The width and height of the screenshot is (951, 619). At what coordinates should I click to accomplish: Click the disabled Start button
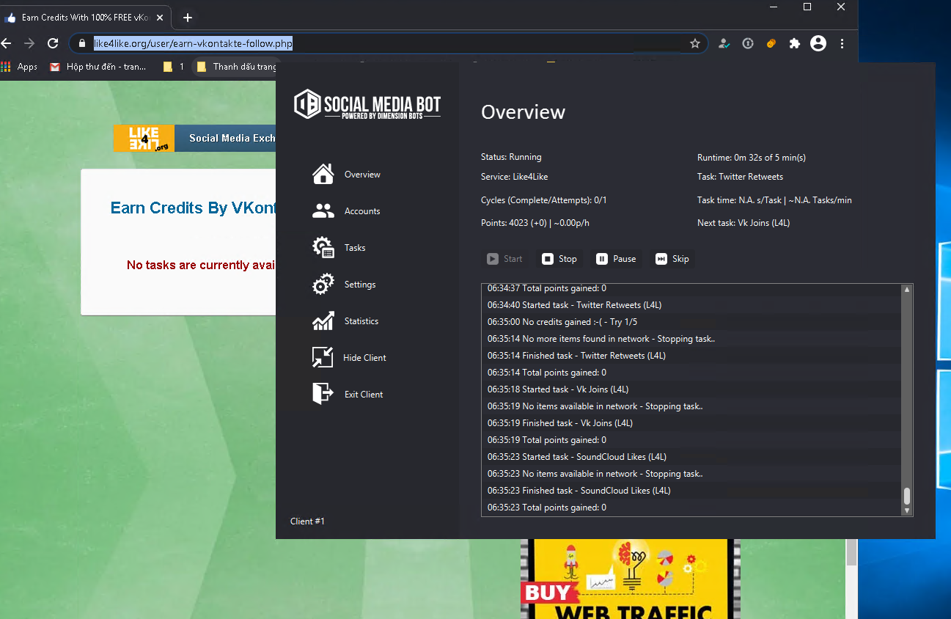(x=505, y=259)
